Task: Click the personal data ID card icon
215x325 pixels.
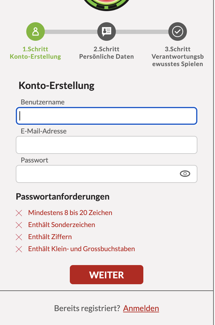Action: click(107, 31)
